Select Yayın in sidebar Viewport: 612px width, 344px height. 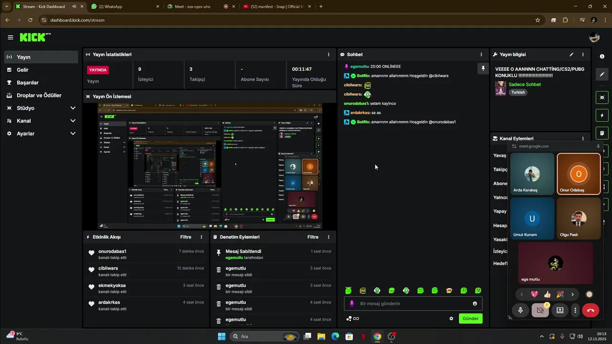pos(41,57)
